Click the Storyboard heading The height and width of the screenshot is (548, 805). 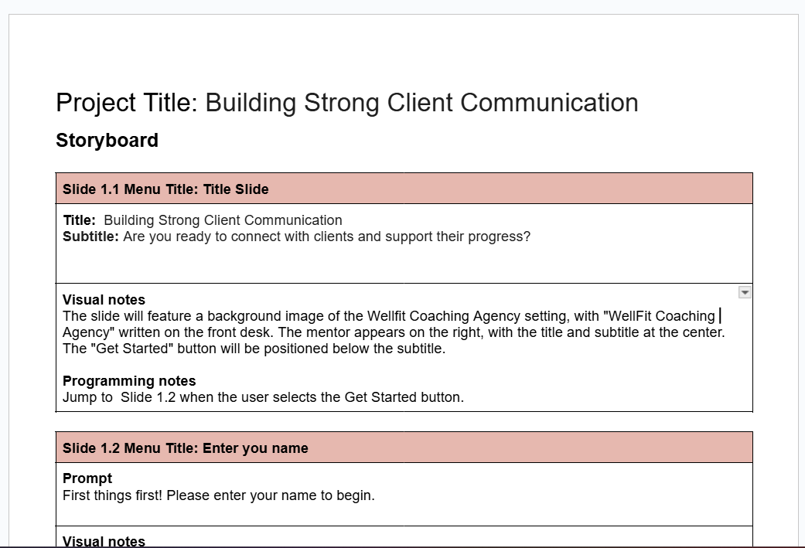coord(107,141)
